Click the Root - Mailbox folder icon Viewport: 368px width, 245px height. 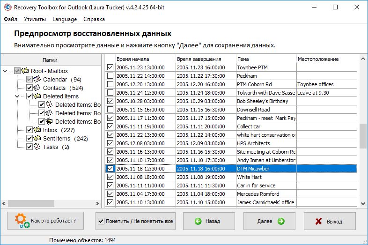tap(25, 71)
